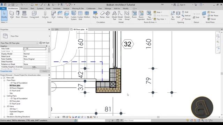Click the Grid datum tool
This screenshot has width=223, height=125.
click(x=196, y=17)
